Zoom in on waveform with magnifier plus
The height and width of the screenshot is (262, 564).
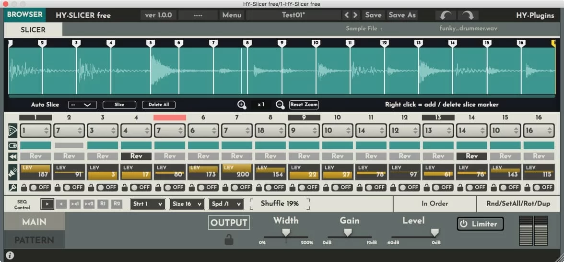pos(242,105)
